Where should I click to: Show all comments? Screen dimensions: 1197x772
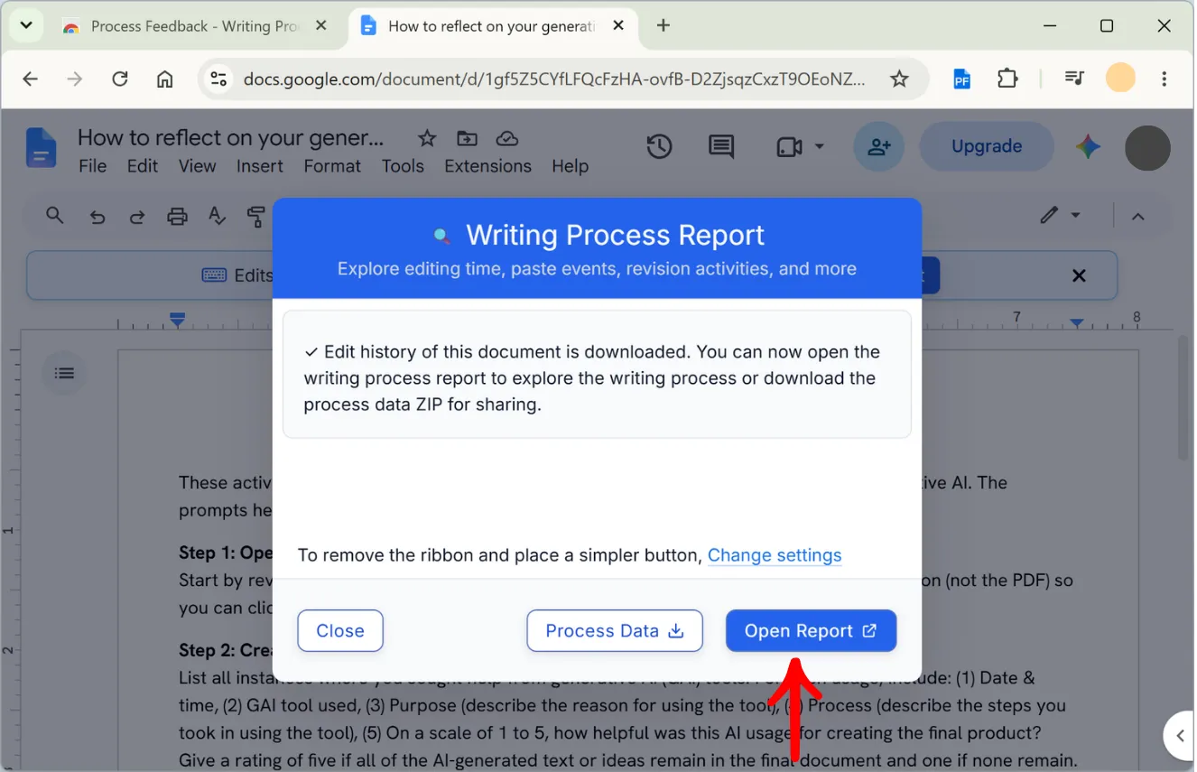click(x=721, y=146)
